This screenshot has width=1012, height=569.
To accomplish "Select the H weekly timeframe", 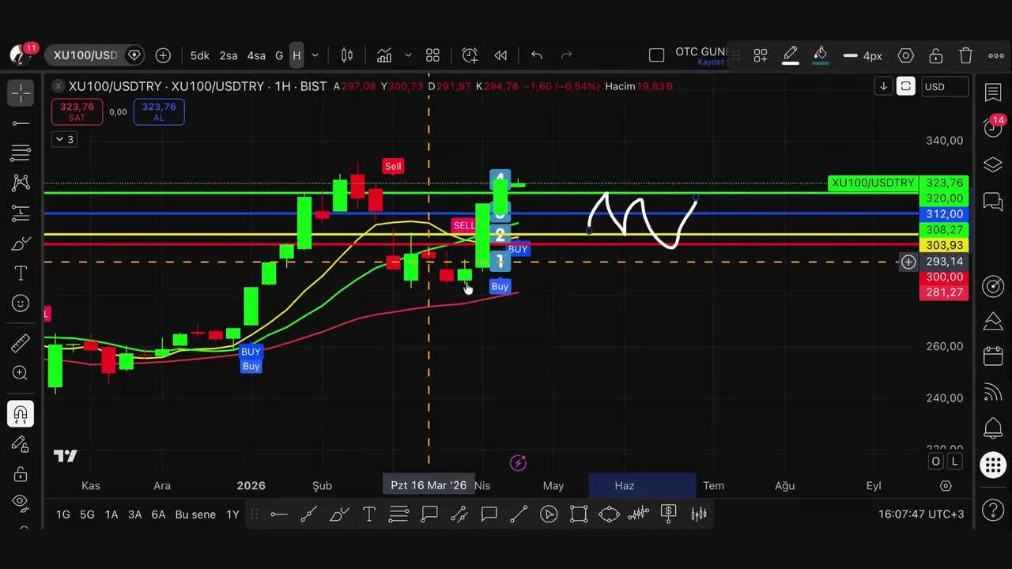I will pyautogui.click(x=296, y=55).
